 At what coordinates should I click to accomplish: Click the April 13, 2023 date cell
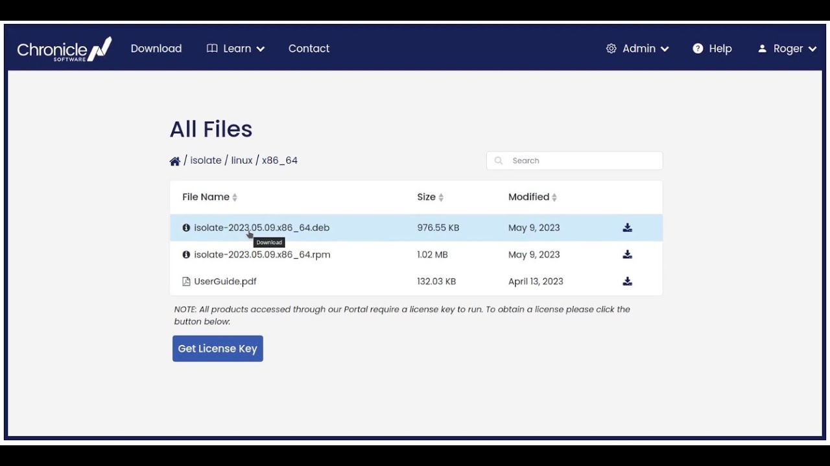(536, 282)
